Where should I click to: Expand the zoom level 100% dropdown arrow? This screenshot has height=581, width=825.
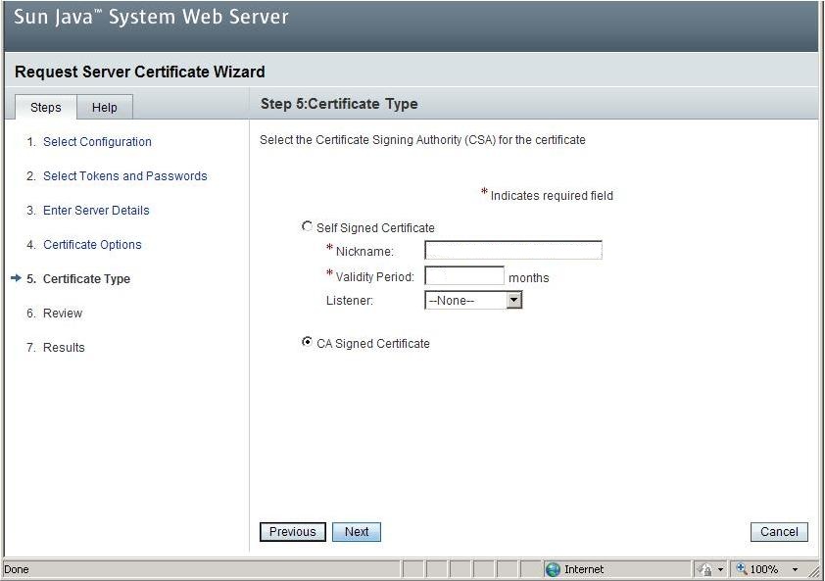click(x=795, y=569)
